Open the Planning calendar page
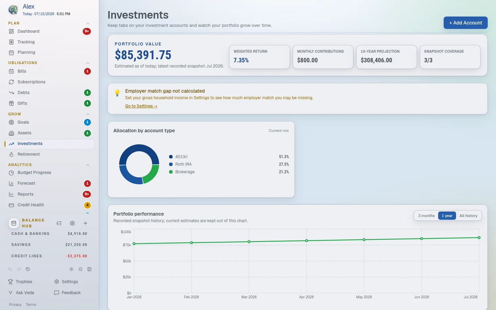 (x=49, y=52)
